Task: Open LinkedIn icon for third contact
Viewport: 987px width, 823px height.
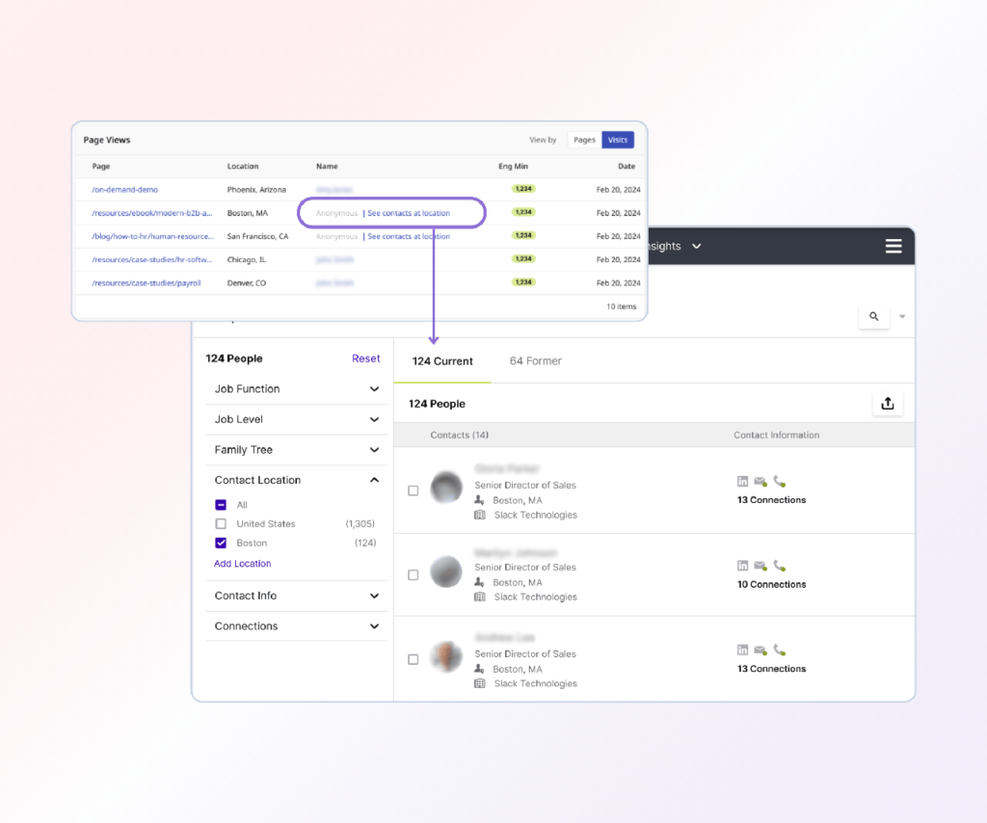Action: (x=742, y=650)
